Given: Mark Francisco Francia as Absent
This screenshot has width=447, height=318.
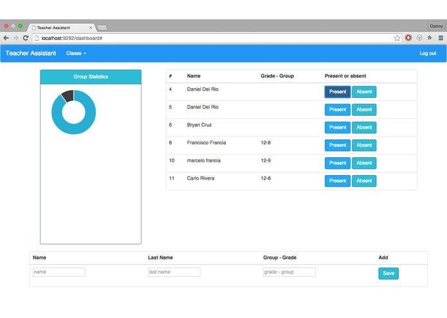Looking at the screenshot, I should click(x=364, y=145).
